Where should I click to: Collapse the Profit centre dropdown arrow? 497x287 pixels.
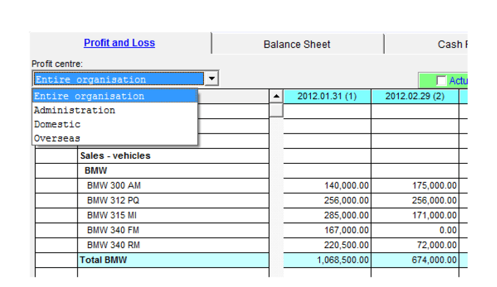[211, 79]
